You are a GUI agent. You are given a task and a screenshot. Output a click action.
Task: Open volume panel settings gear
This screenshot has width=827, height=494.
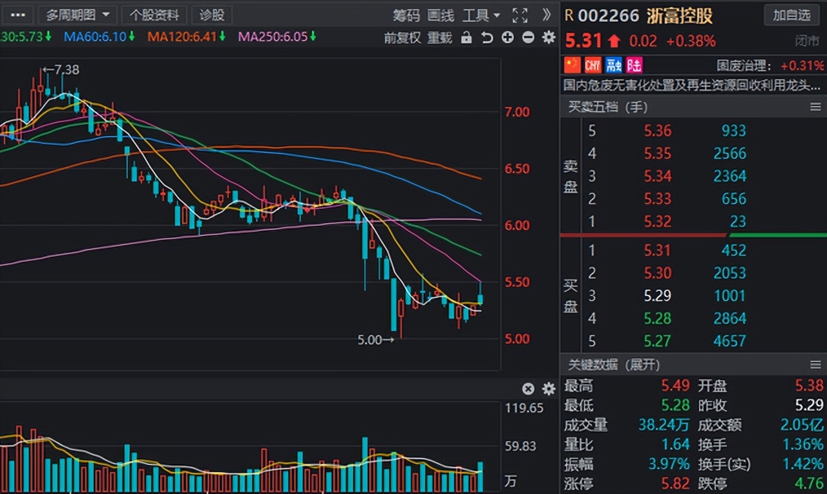[x=549, y=389]
